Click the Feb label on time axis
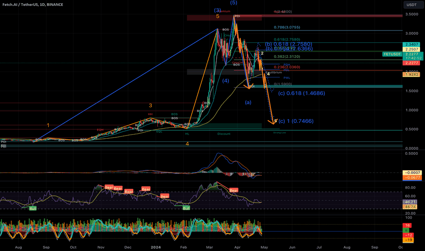Viewport: 425px width, 251px height. tap(183, 247)
